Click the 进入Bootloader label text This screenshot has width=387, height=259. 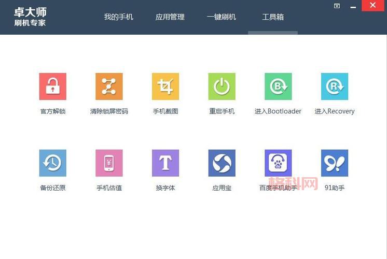point(278,111)
